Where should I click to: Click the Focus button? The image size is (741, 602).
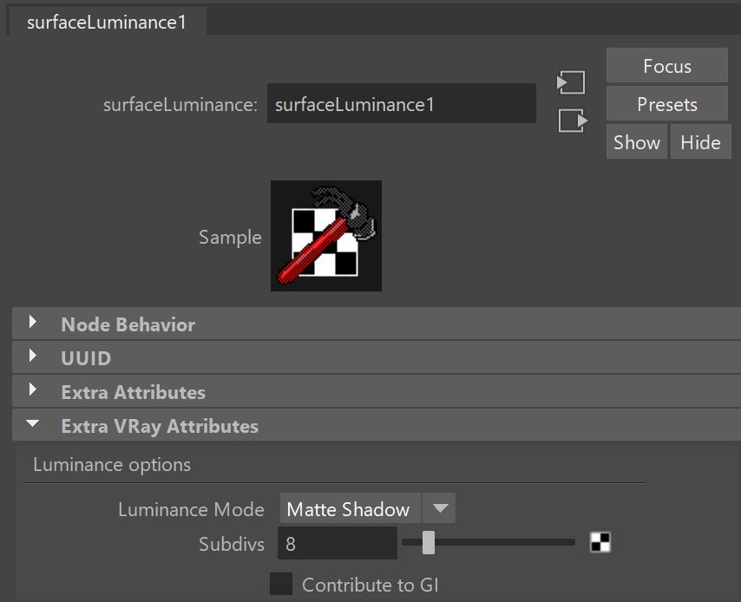666,65
